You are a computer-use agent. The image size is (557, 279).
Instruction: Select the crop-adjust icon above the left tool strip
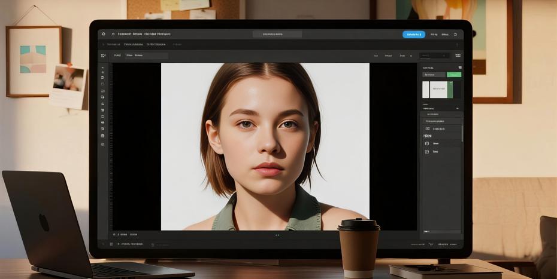click(103, 56)
